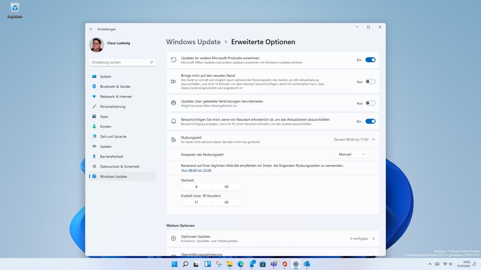Select Netzwerk & Internet in the sidebar

[x=123, y=96]
